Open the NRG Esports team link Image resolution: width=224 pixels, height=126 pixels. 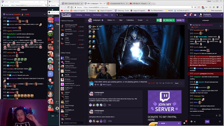[x=107, y=85]
